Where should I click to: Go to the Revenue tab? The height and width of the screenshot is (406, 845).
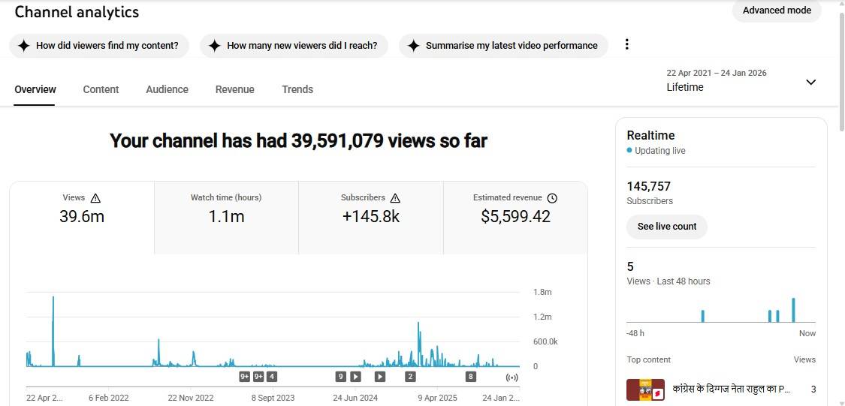click(234, 89)
